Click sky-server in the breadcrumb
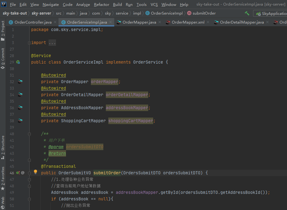This screenshot has width=287, height=210. 41,13
